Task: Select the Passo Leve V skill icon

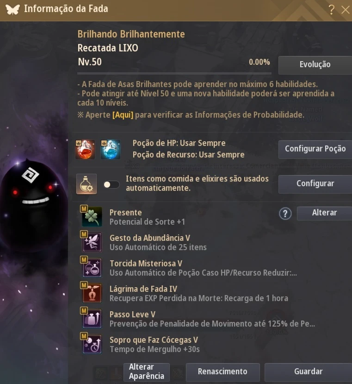Action: point(92,319)
